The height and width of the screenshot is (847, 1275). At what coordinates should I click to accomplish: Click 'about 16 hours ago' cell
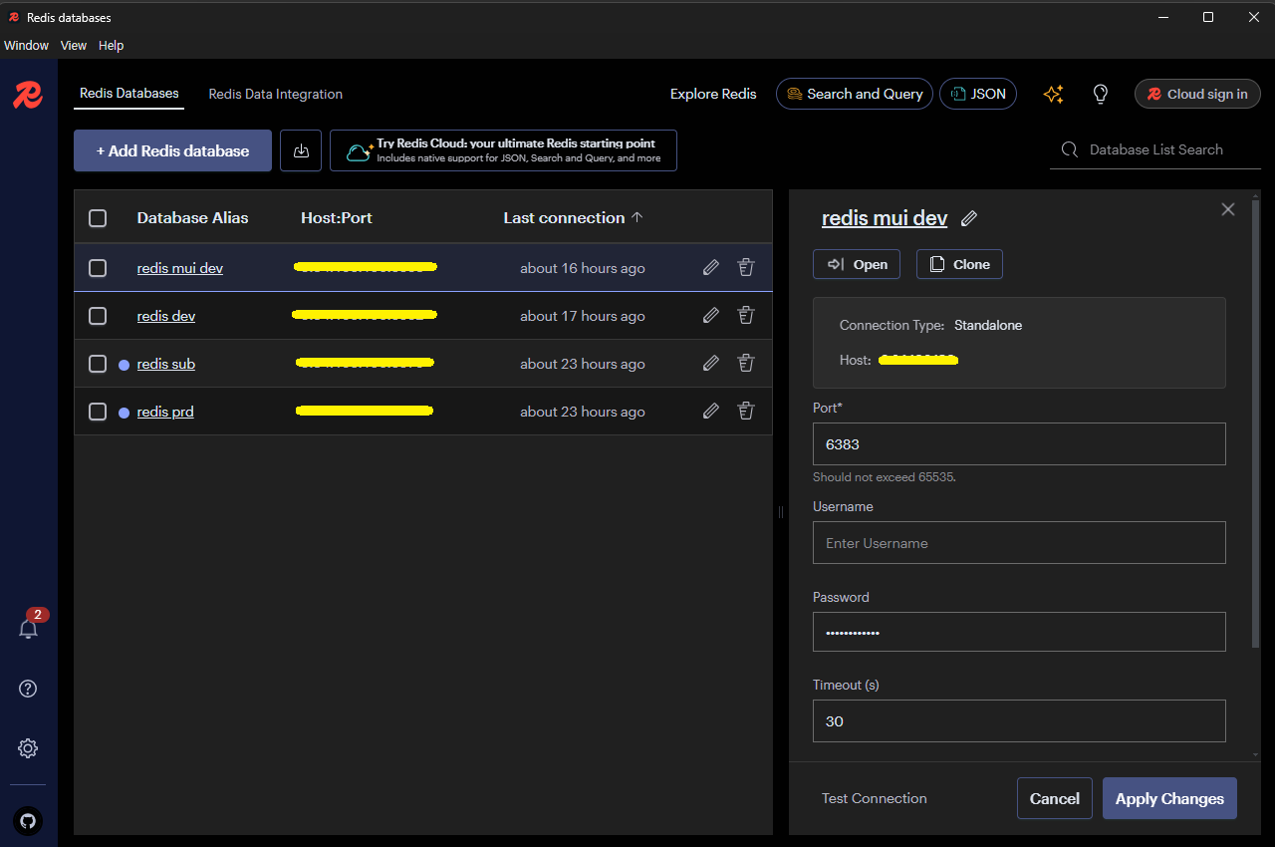point(583,268)
